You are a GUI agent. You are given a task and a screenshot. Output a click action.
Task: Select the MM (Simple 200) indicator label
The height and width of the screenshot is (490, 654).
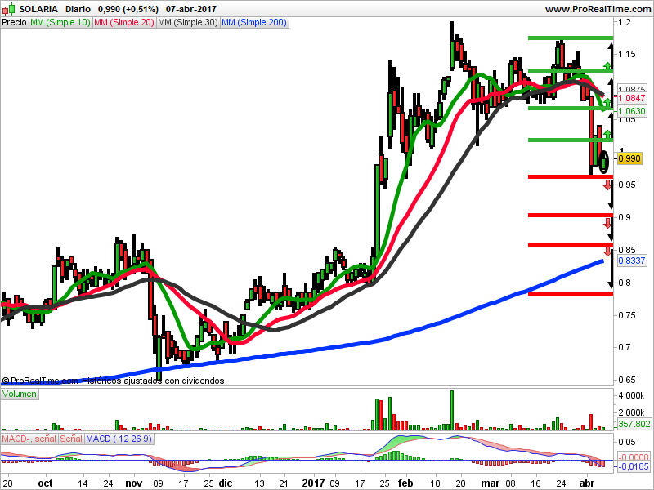[x=254, y=23]
